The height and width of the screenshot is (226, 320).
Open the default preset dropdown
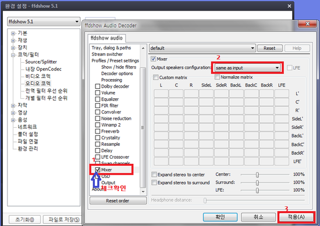[x=202, y=48]
